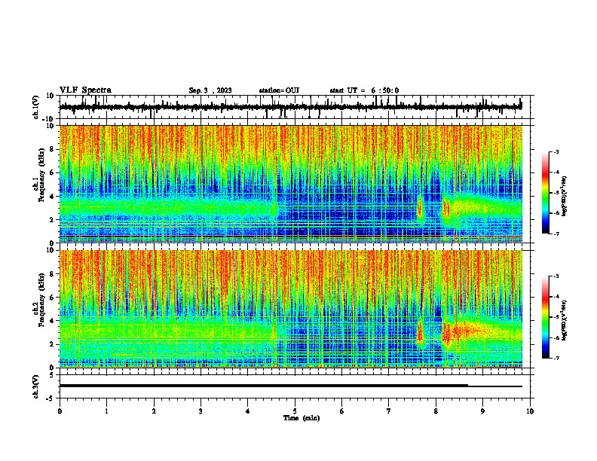Viewport: 597px width, 461px height.
Task: Click the ch.3(V) voltage trace line
Action: (x=290, y=386)
